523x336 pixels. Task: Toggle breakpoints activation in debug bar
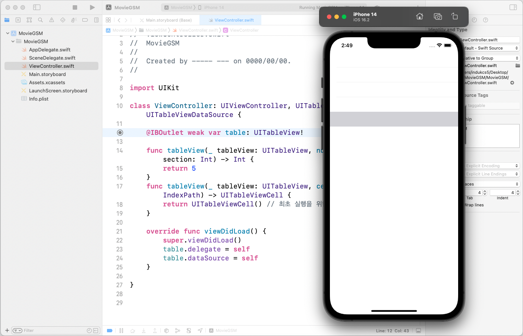point(110,330)
